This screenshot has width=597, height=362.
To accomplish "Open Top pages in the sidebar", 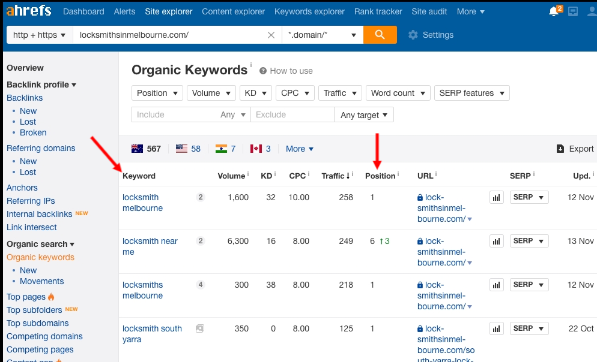I will (26, 297).
